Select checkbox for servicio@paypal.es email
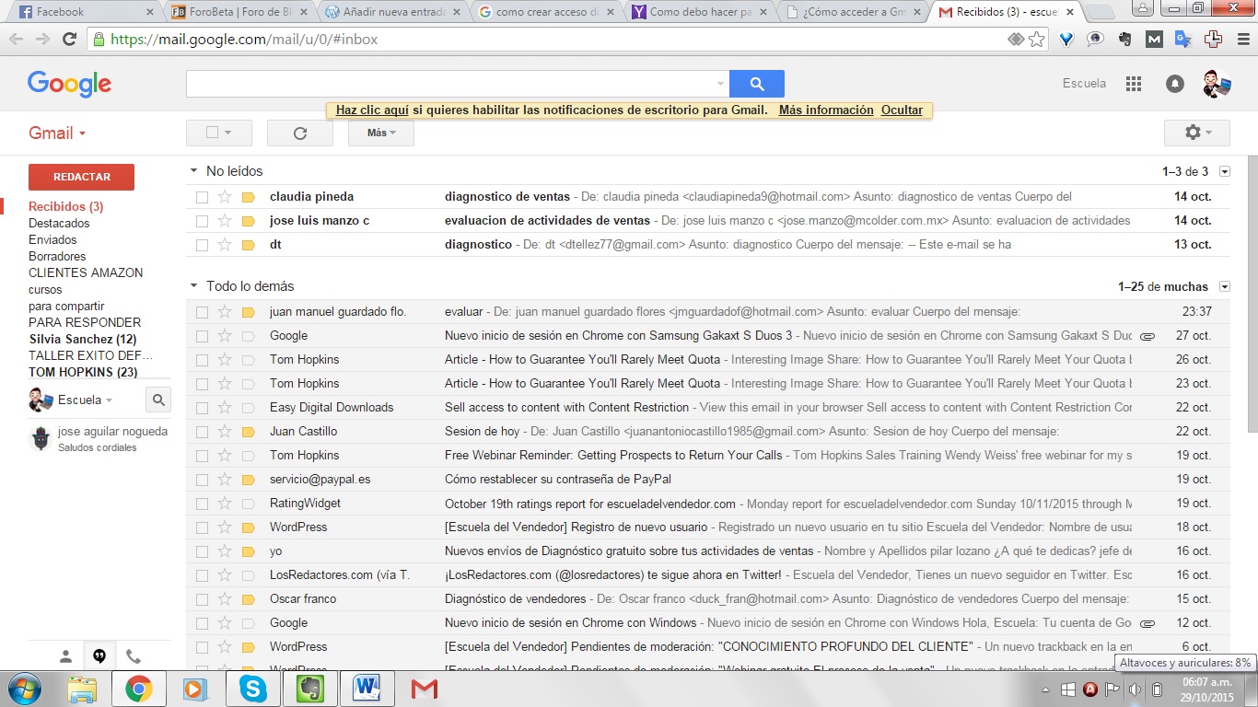Image resolution: width=1258 pixels, height=707 pixels. [202, 479]
